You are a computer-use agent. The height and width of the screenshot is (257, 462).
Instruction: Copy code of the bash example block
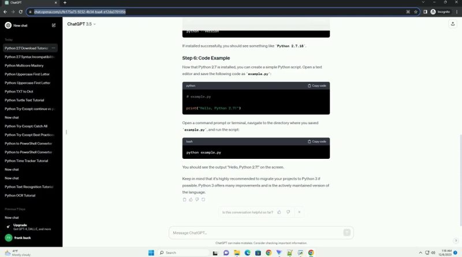click(317, 141)
